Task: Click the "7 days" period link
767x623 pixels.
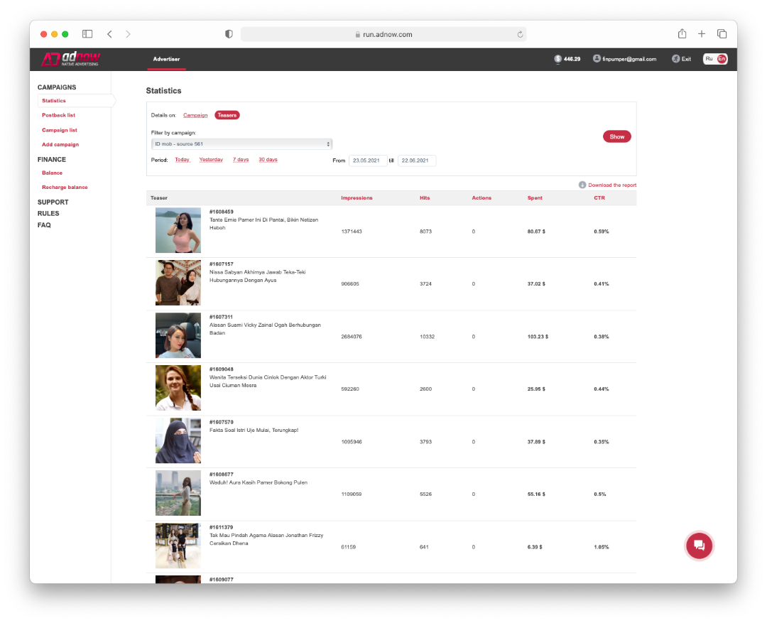Action: (240, 159)
